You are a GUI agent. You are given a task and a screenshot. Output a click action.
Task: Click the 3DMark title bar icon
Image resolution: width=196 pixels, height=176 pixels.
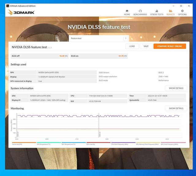(x=8, y=6)
